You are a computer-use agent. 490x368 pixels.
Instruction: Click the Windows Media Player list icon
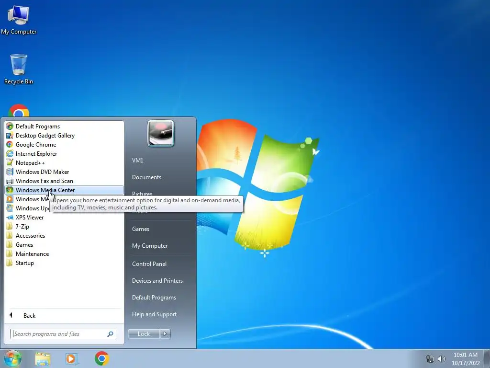10,199
